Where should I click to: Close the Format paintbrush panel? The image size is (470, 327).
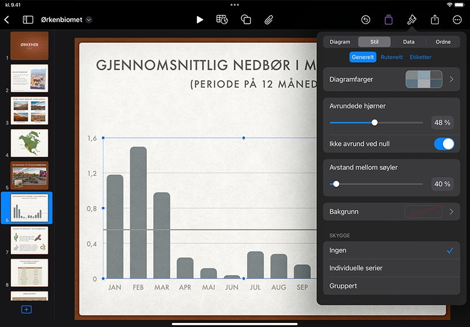[x=412, y=20]
